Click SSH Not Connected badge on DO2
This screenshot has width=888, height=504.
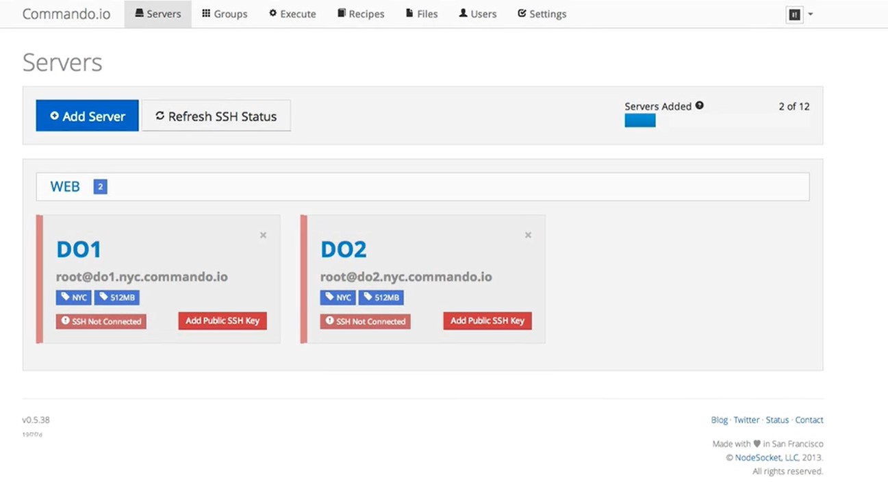pos(366,321)
